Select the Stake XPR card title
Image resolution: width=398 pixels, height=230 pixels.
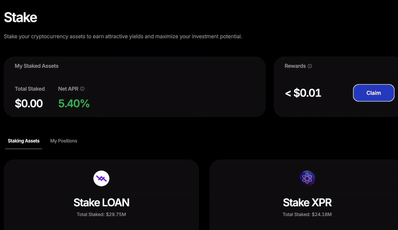click(x=307, y=202)
